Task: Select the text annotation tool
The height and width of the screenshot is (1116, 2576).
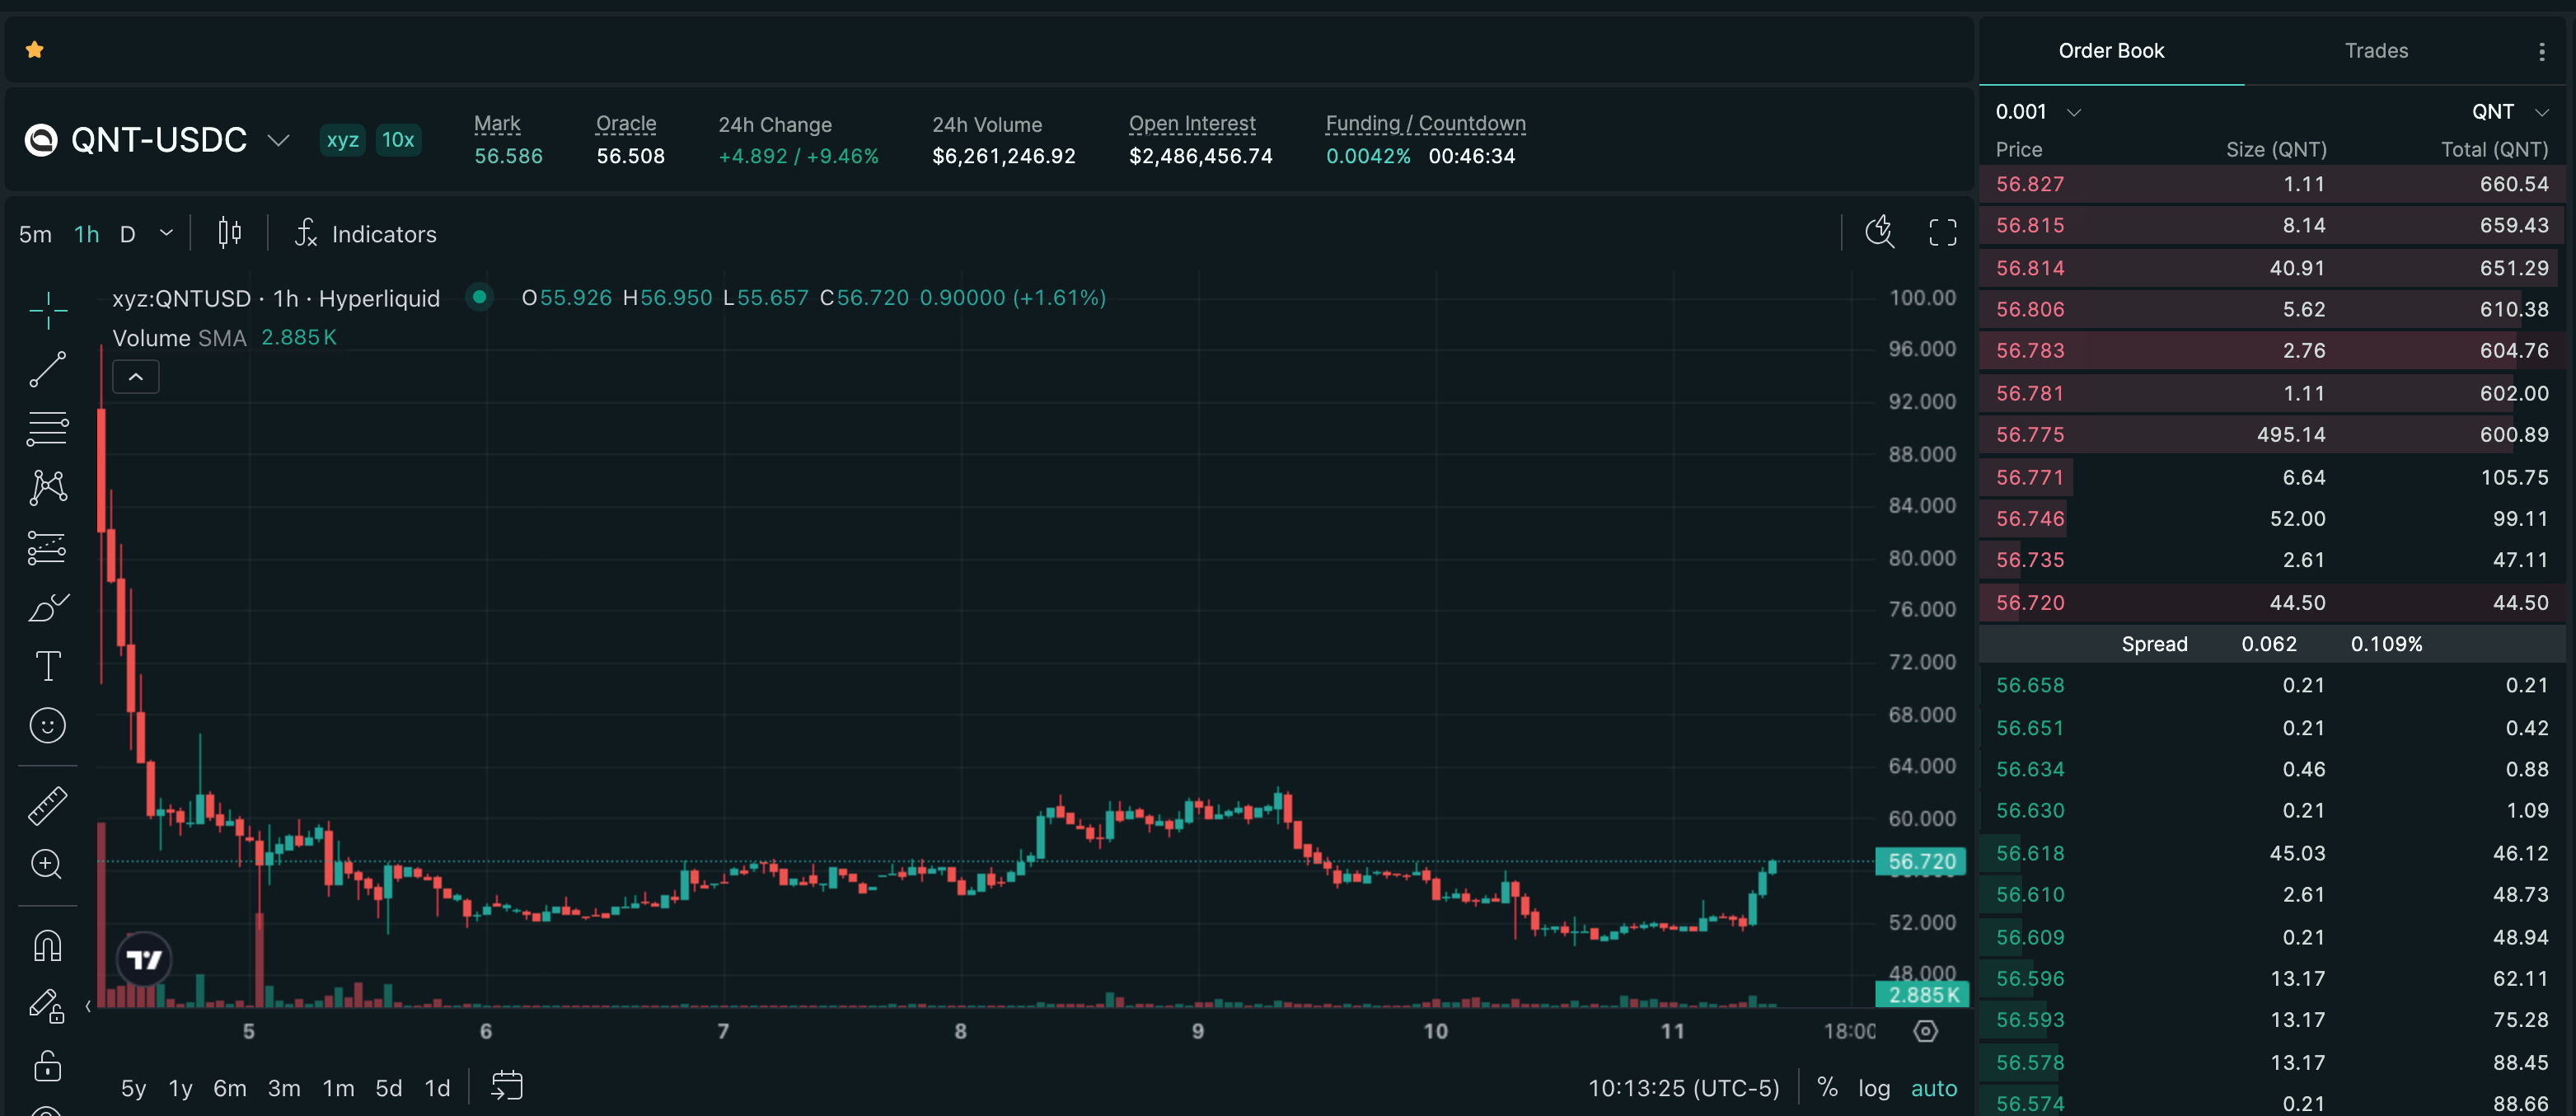Action: click(x=47, y=666)
